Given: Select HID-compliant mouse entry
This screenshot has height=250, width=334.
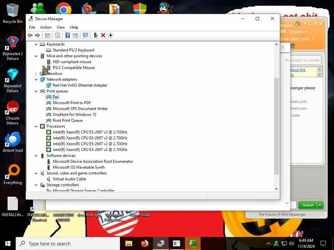Looking at the screenshot, I should [x=72, y=62].
